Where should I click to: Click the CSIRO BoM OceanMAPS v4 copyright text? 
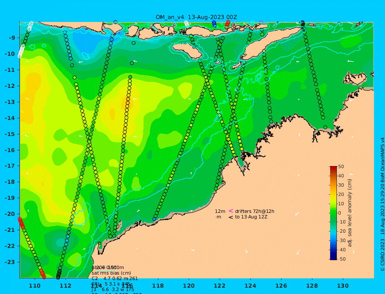pyautogui.click(x=382, y=204)
